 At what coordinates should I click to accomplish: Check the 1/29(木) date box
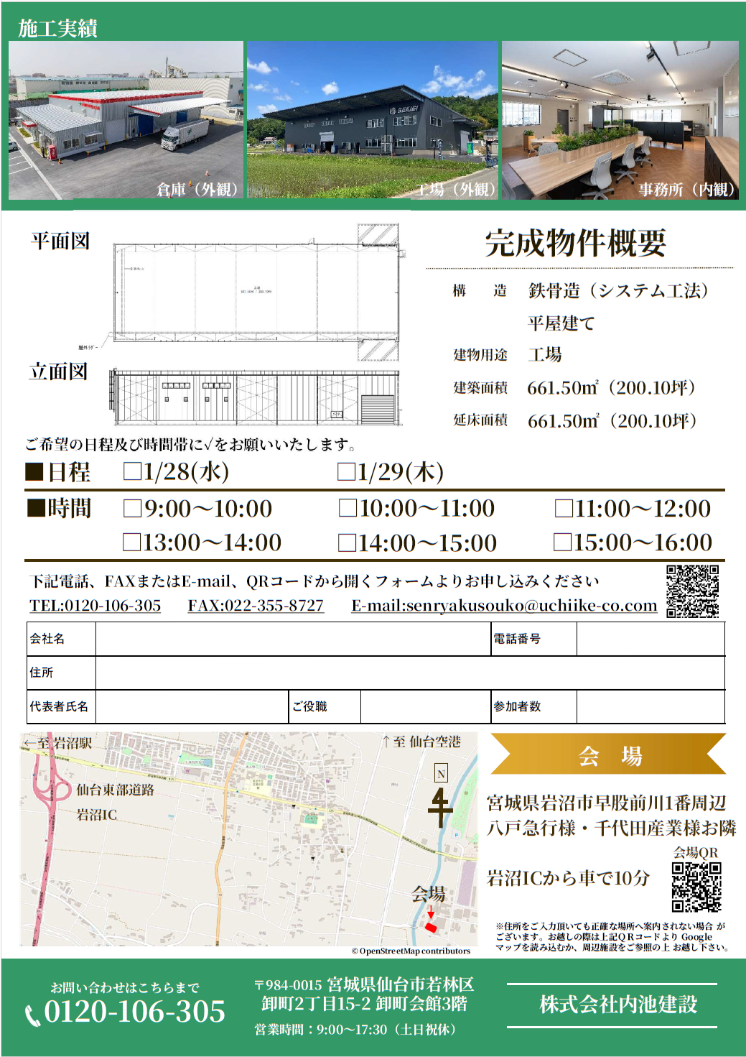point(346,471)
